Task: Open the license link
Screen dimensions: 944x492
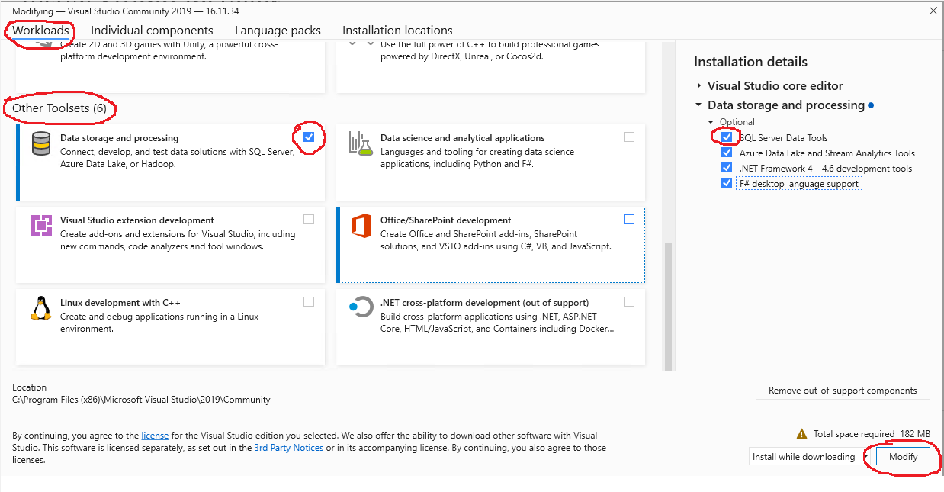Action: tap(155, 436)
